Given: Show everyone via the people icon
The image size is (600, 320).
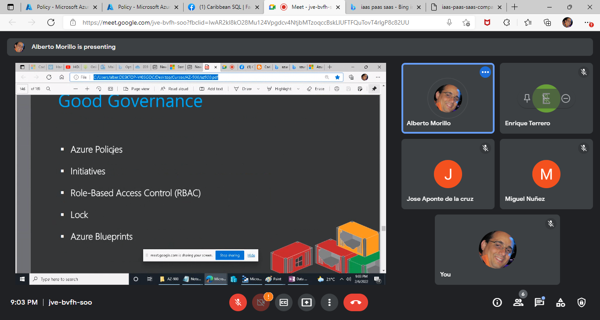Looking at the screenshot, I should pos(518,302).
